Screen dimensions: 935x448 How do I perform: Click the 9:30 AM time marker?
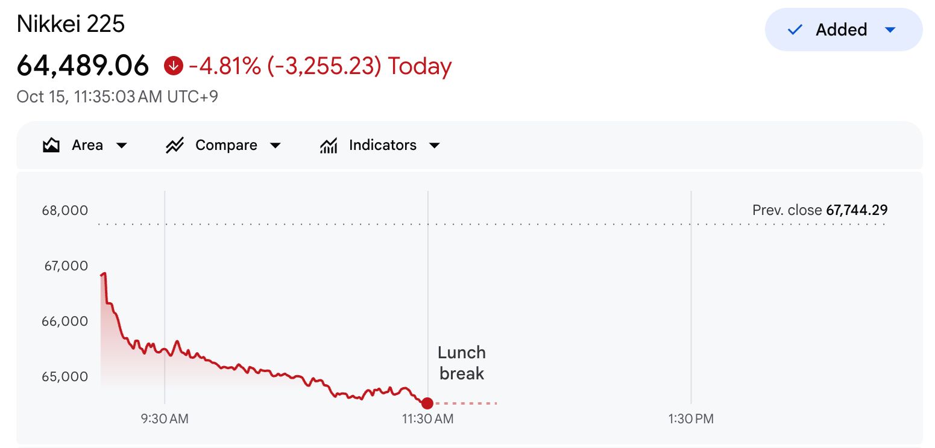coord(165,418)
